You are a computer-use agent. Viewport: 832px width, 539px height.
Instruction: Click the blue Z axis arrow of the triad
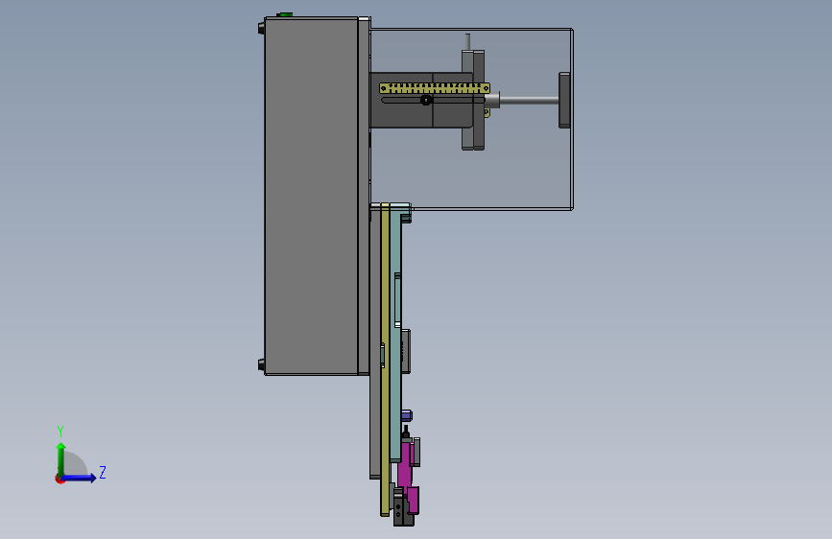(x=80, y=478)
